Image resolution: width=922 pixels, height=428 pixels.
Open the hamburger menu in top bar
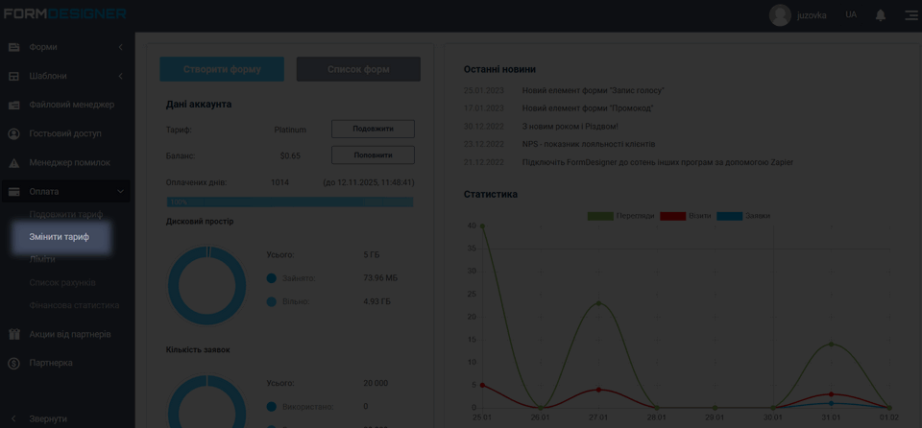[x=910, y=15]
